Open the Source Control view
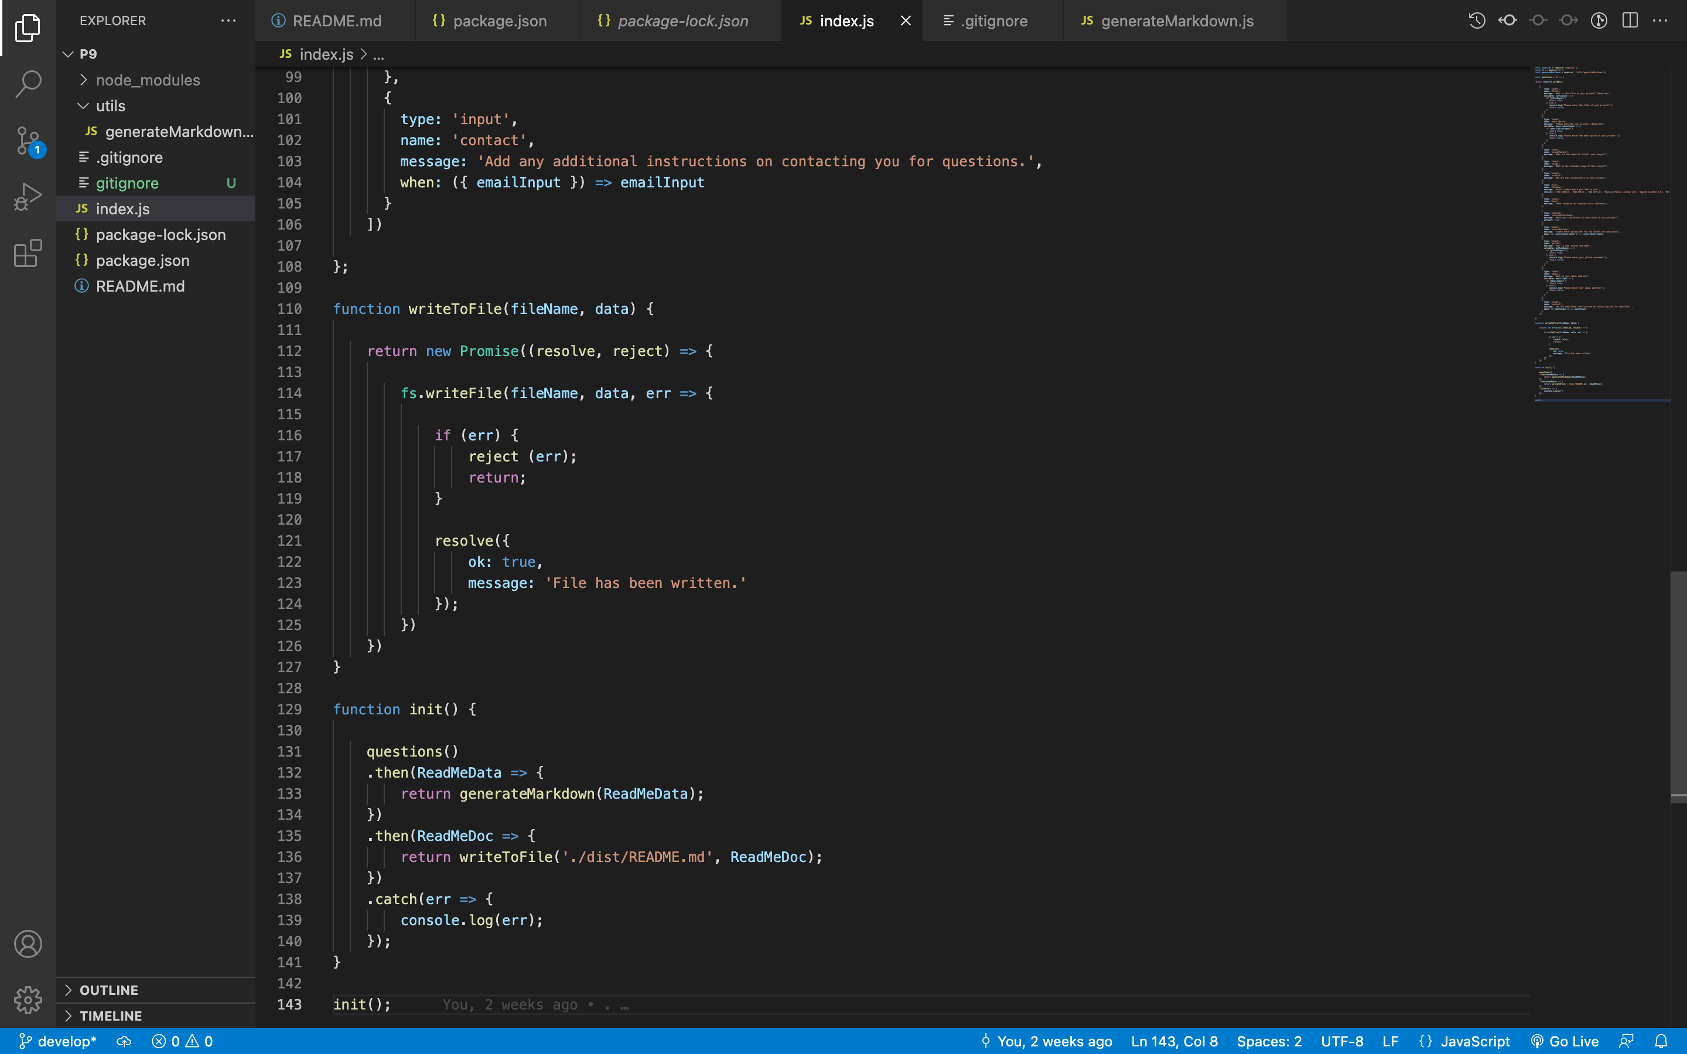This screenshot has width=1687, height=1054. tap(28, 140)
